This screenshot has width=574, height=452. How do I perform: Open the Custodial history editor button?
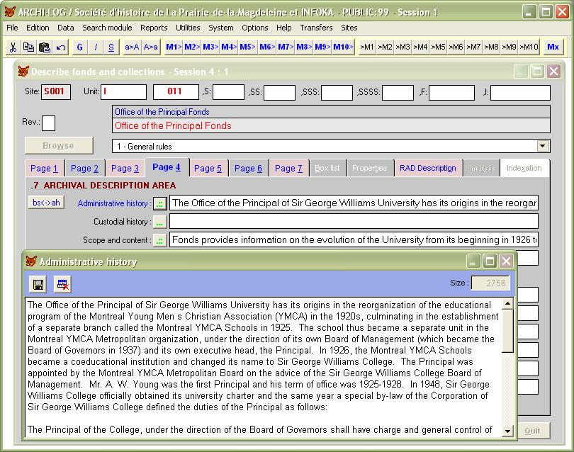(x=159, y=222)
